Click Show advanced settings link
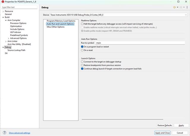The height and width of the screenshot is (136, 190). click(x=20, y=133)
